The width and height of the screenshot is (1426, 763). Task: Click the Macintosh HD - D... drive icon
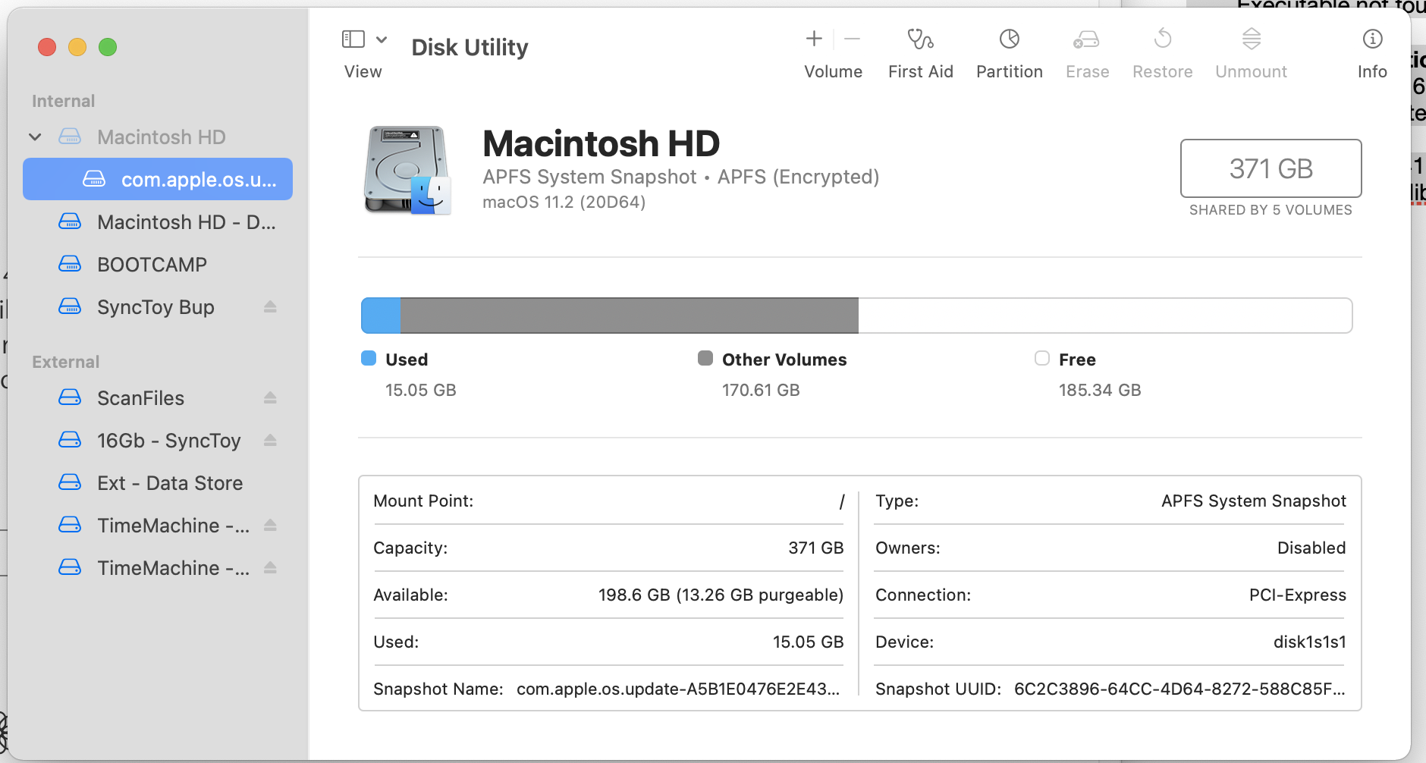70,221
